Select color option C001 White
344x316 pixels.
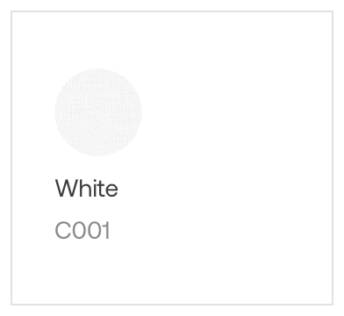172,158
